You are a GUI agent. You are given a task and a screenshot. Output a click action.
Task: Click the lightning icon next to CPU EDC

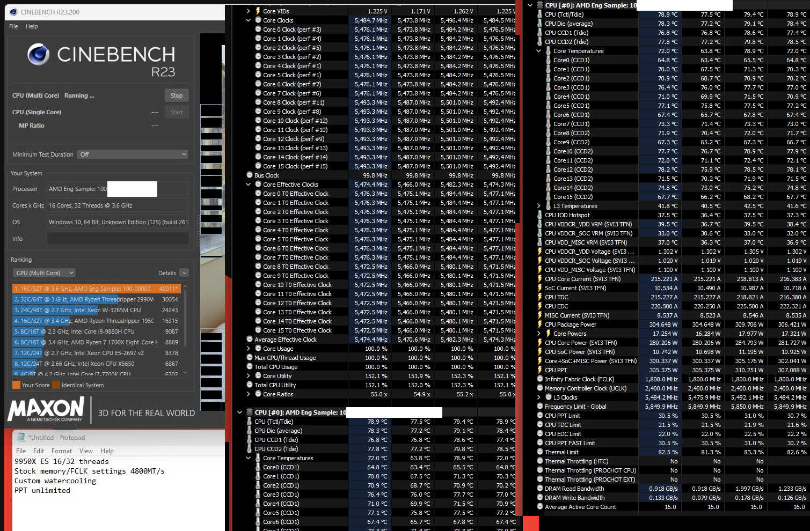point(539,306)
